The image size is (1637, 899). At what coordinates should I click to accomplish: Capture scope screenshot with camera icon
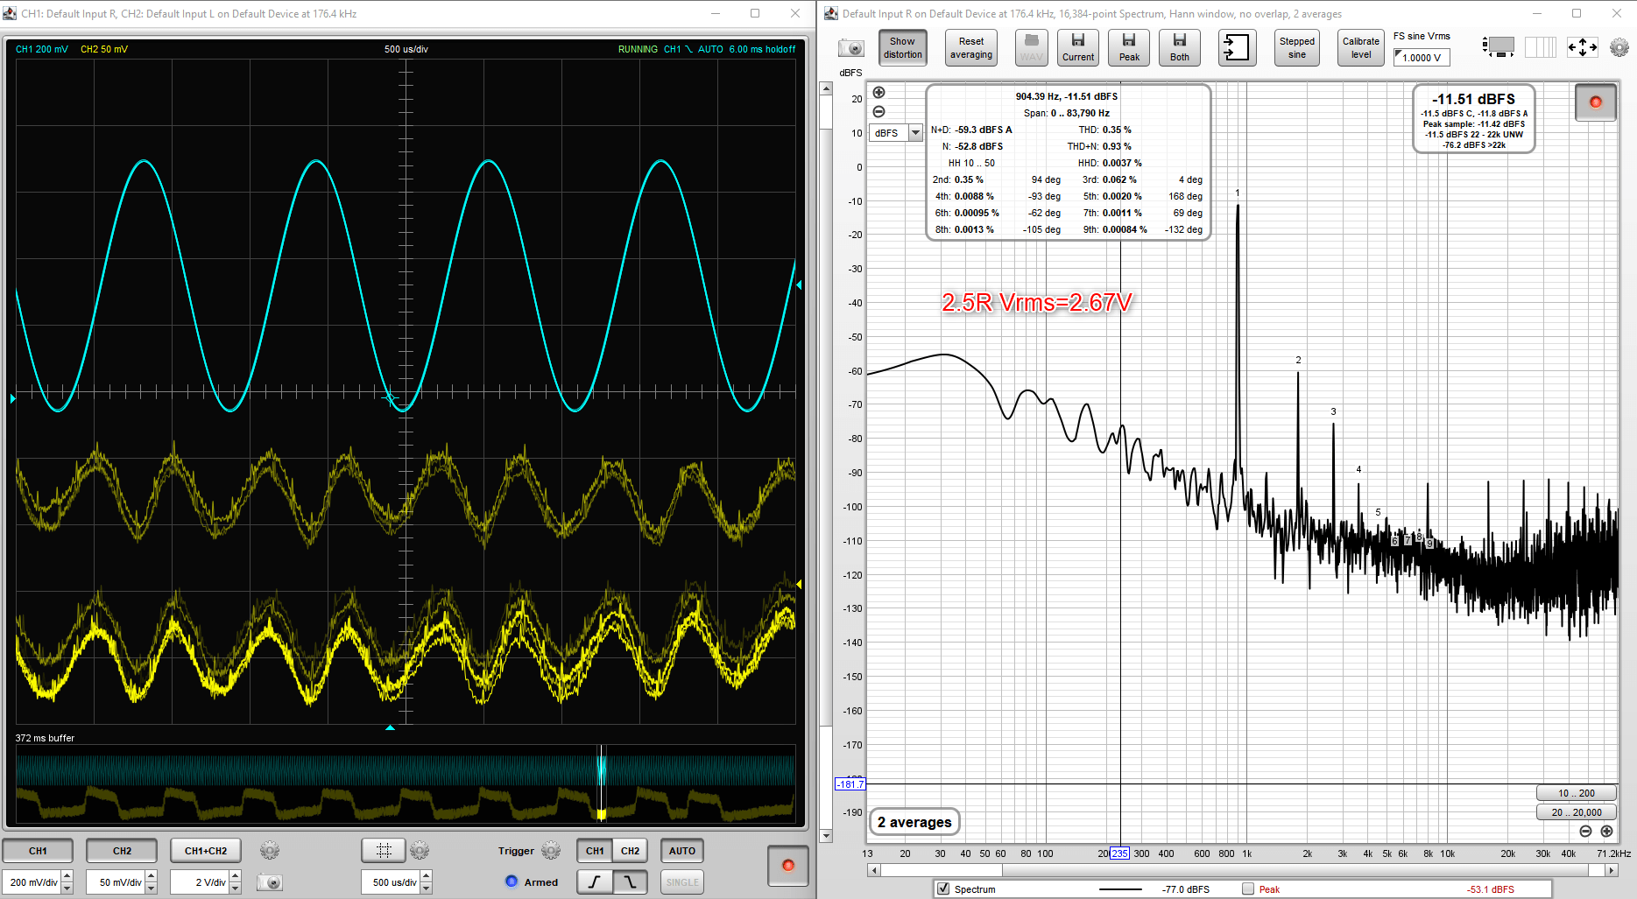coord(270,882)
